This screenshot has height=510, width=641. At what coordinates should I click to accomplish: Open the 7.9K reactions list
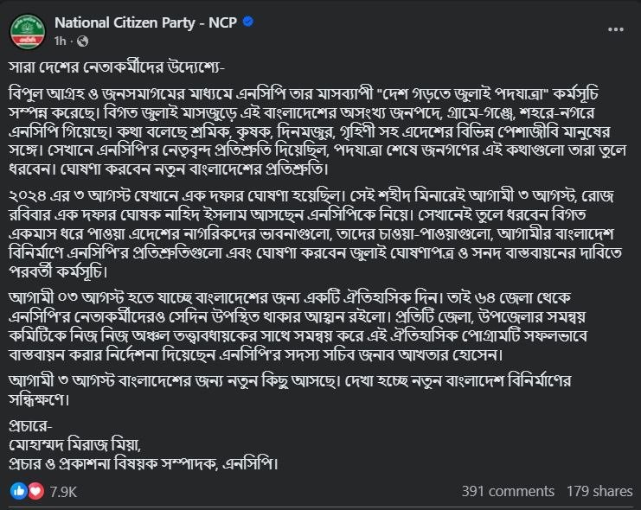[63, 492]
